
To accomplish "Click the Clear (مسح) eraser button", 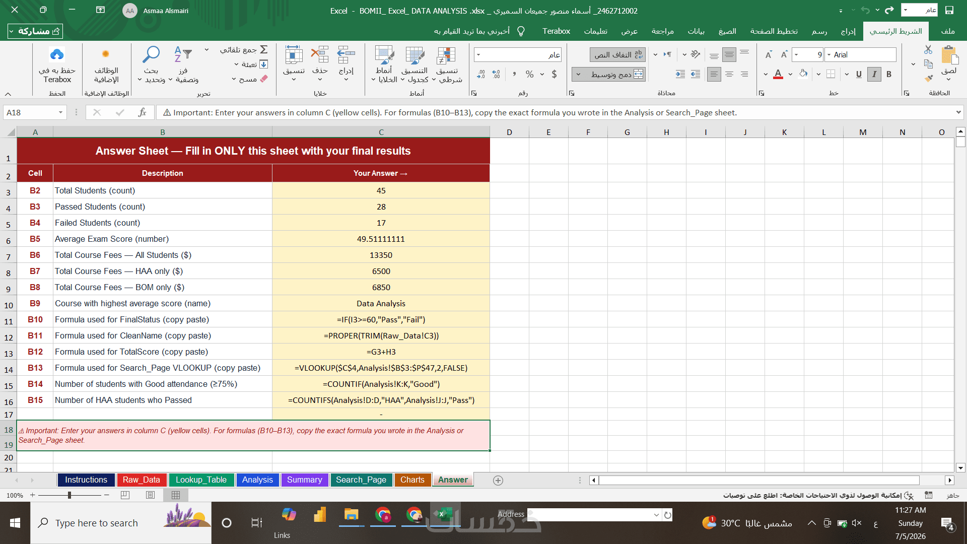I will (x=250, y=79).
